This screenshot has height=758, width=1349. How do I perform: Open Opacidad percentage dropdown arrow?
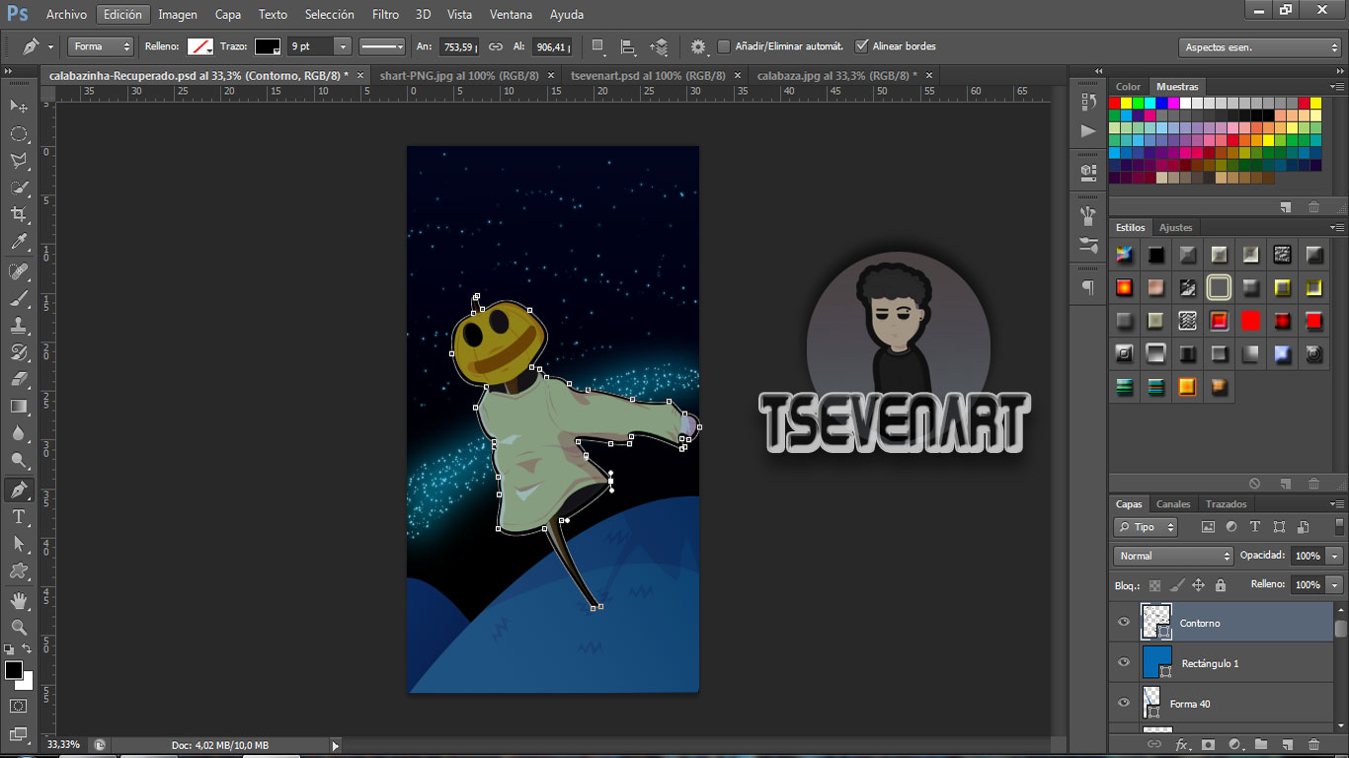pyautogui.click(x=1335, y=556)
